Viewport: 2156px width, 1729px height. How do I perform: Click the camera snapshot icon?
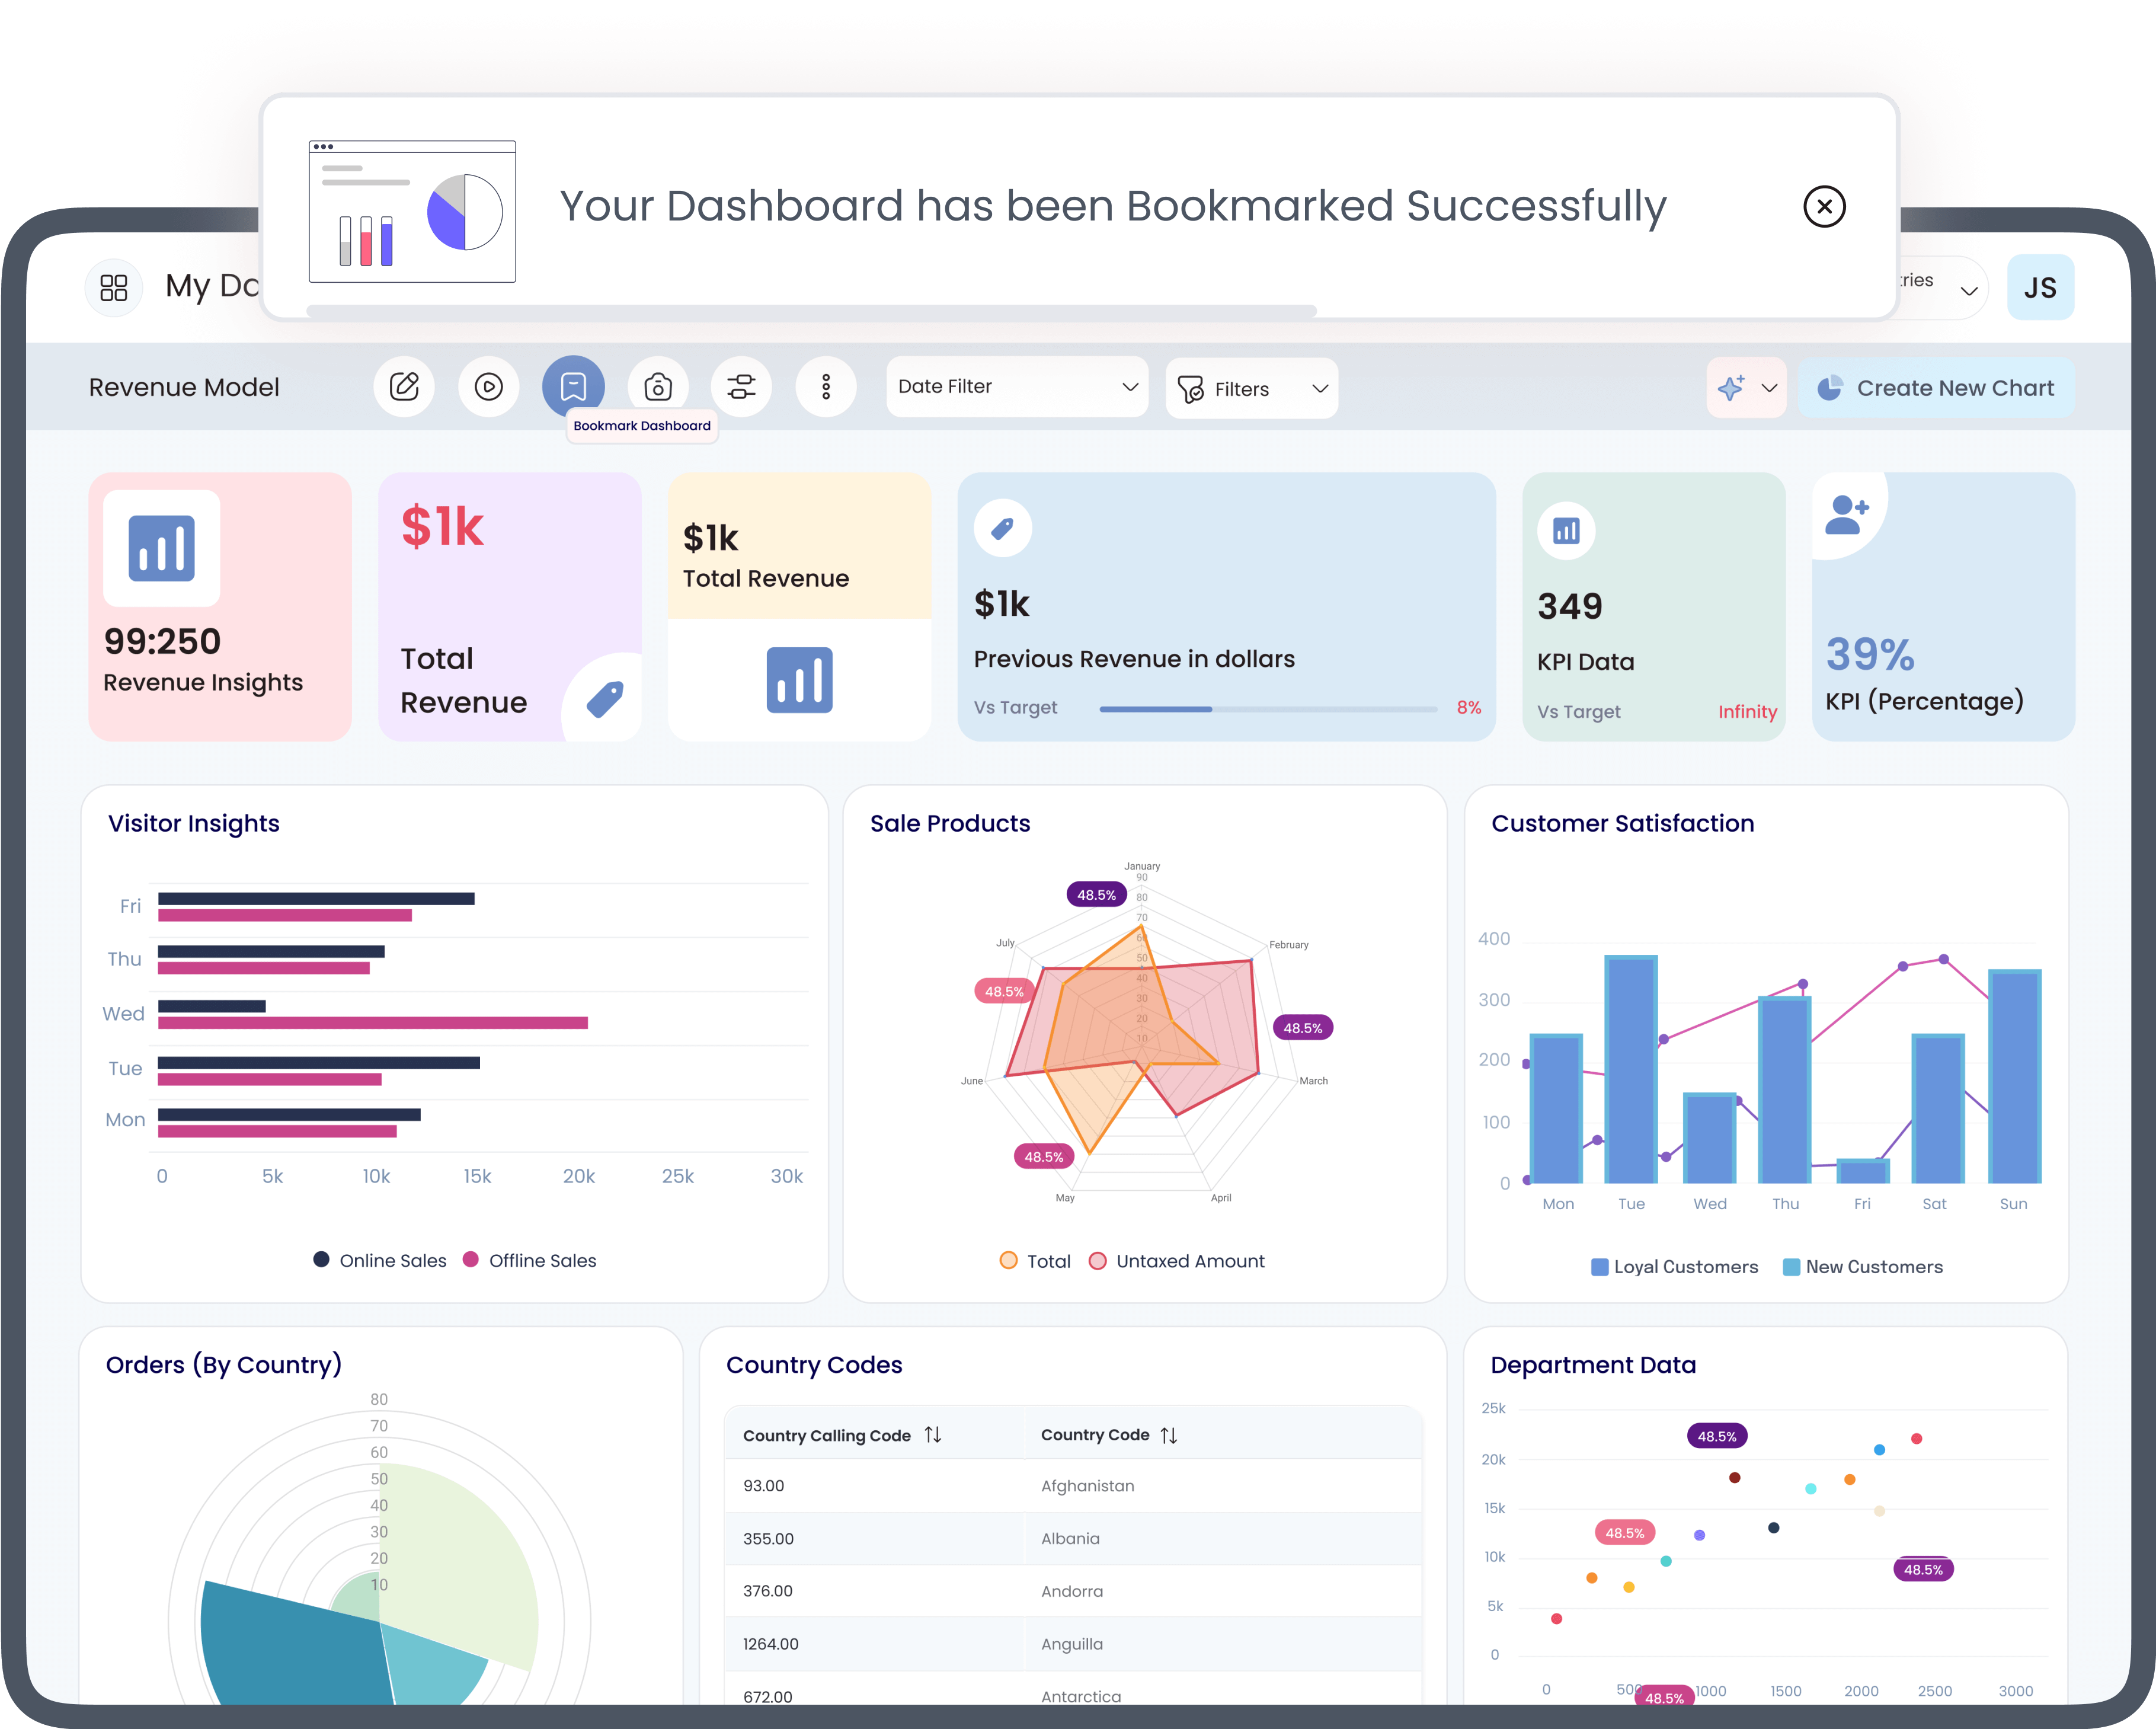[x=658, y=387]
